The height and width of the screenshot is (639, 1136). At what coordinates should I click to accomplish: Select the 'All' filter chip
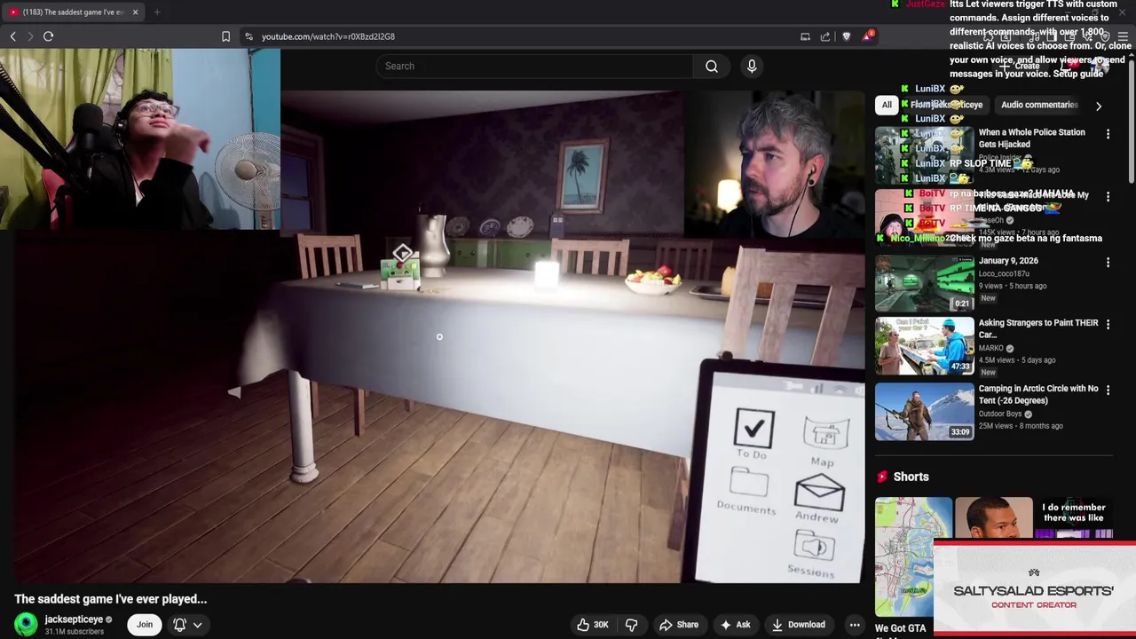[x=887, y=105]
